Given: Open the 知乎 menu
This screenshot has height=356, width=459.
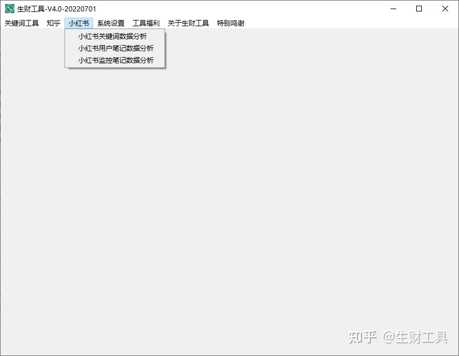Looking at the screenshot, I should [53, 23].
